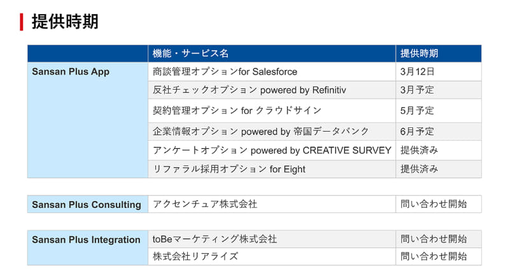Select リファラル採用オプション for Eight row
Screen dimensions: 509x278
pos(229,169)
